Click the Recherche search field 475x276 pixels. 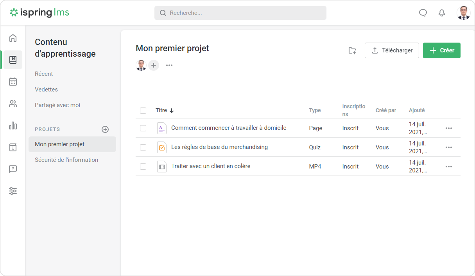coord(240,13)
